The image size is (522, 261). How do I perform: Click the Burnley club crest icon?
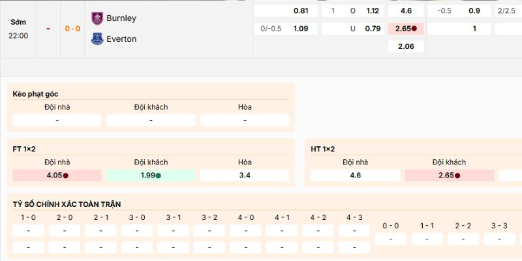tap(97, 18)
